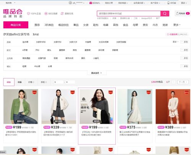Go to the next page with 下一页
The image size is (191, 155).
pyautogui.click(x=183, y=82)
